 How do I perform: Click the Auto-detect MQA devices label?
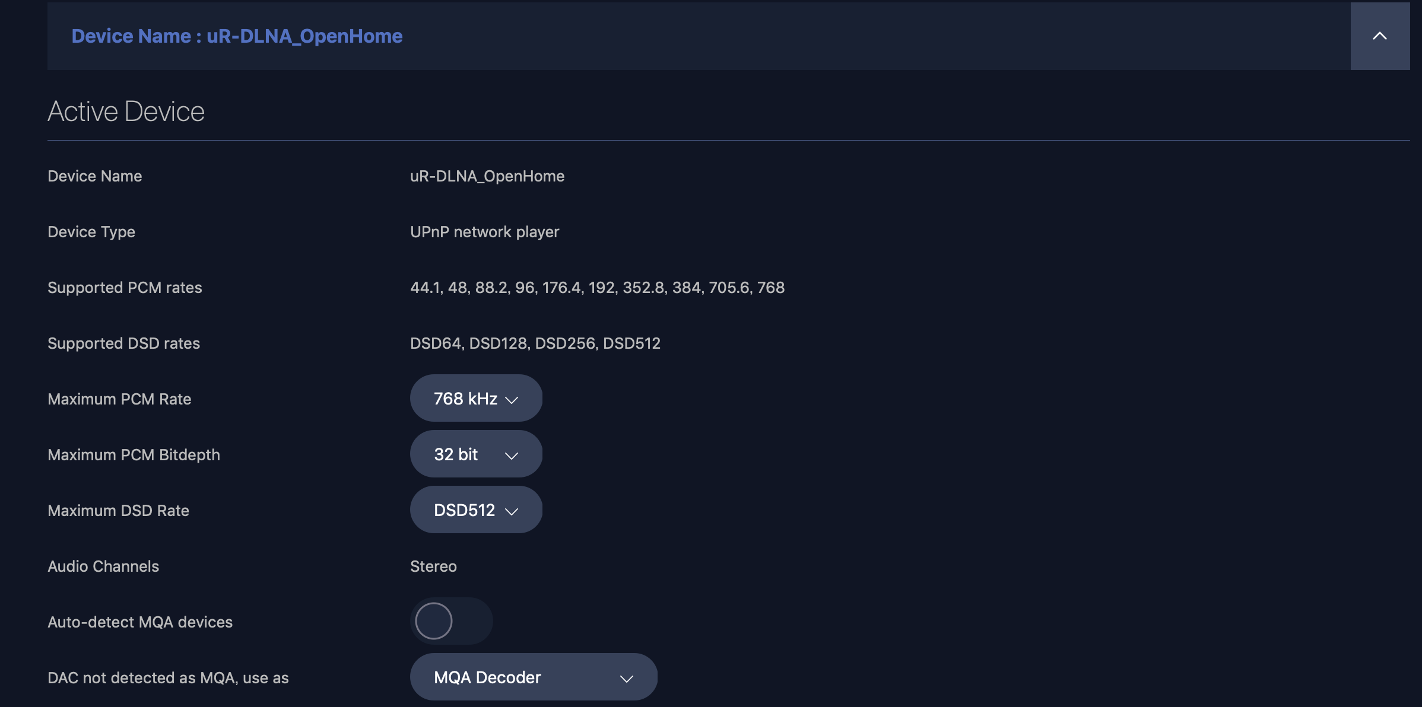pyautogui.click(x=140, y=622)
